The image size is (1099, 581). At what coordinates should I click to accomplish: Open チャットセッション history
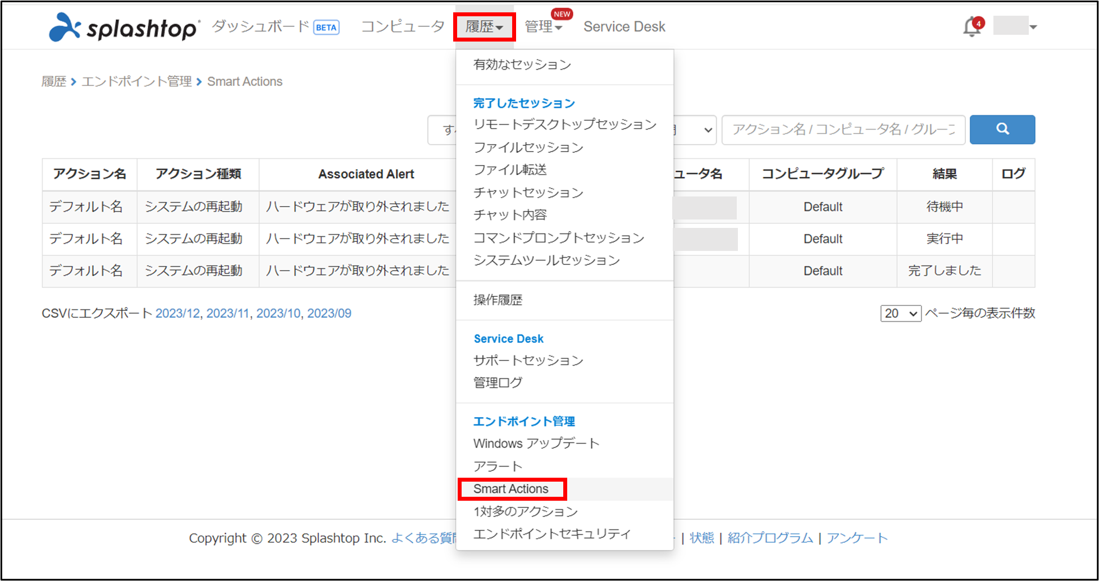coord(528,193)
